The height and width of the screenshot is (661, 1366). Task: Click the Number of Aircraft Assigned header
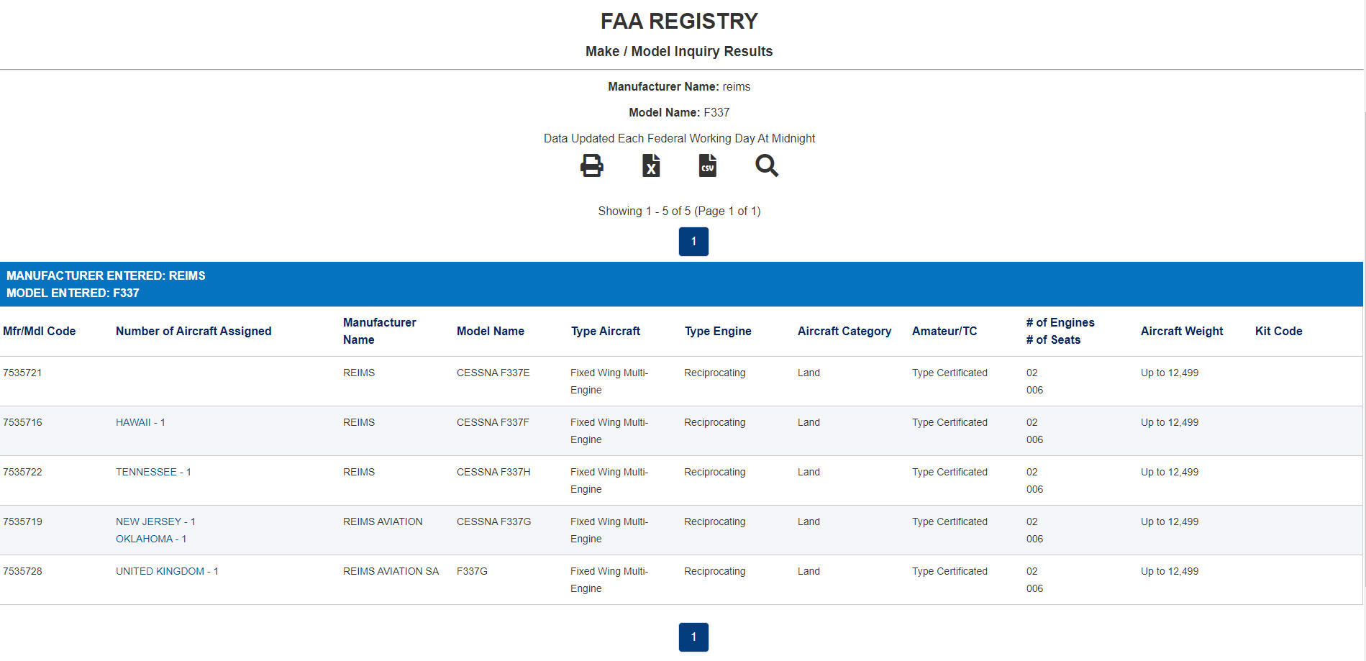(193, 331)
